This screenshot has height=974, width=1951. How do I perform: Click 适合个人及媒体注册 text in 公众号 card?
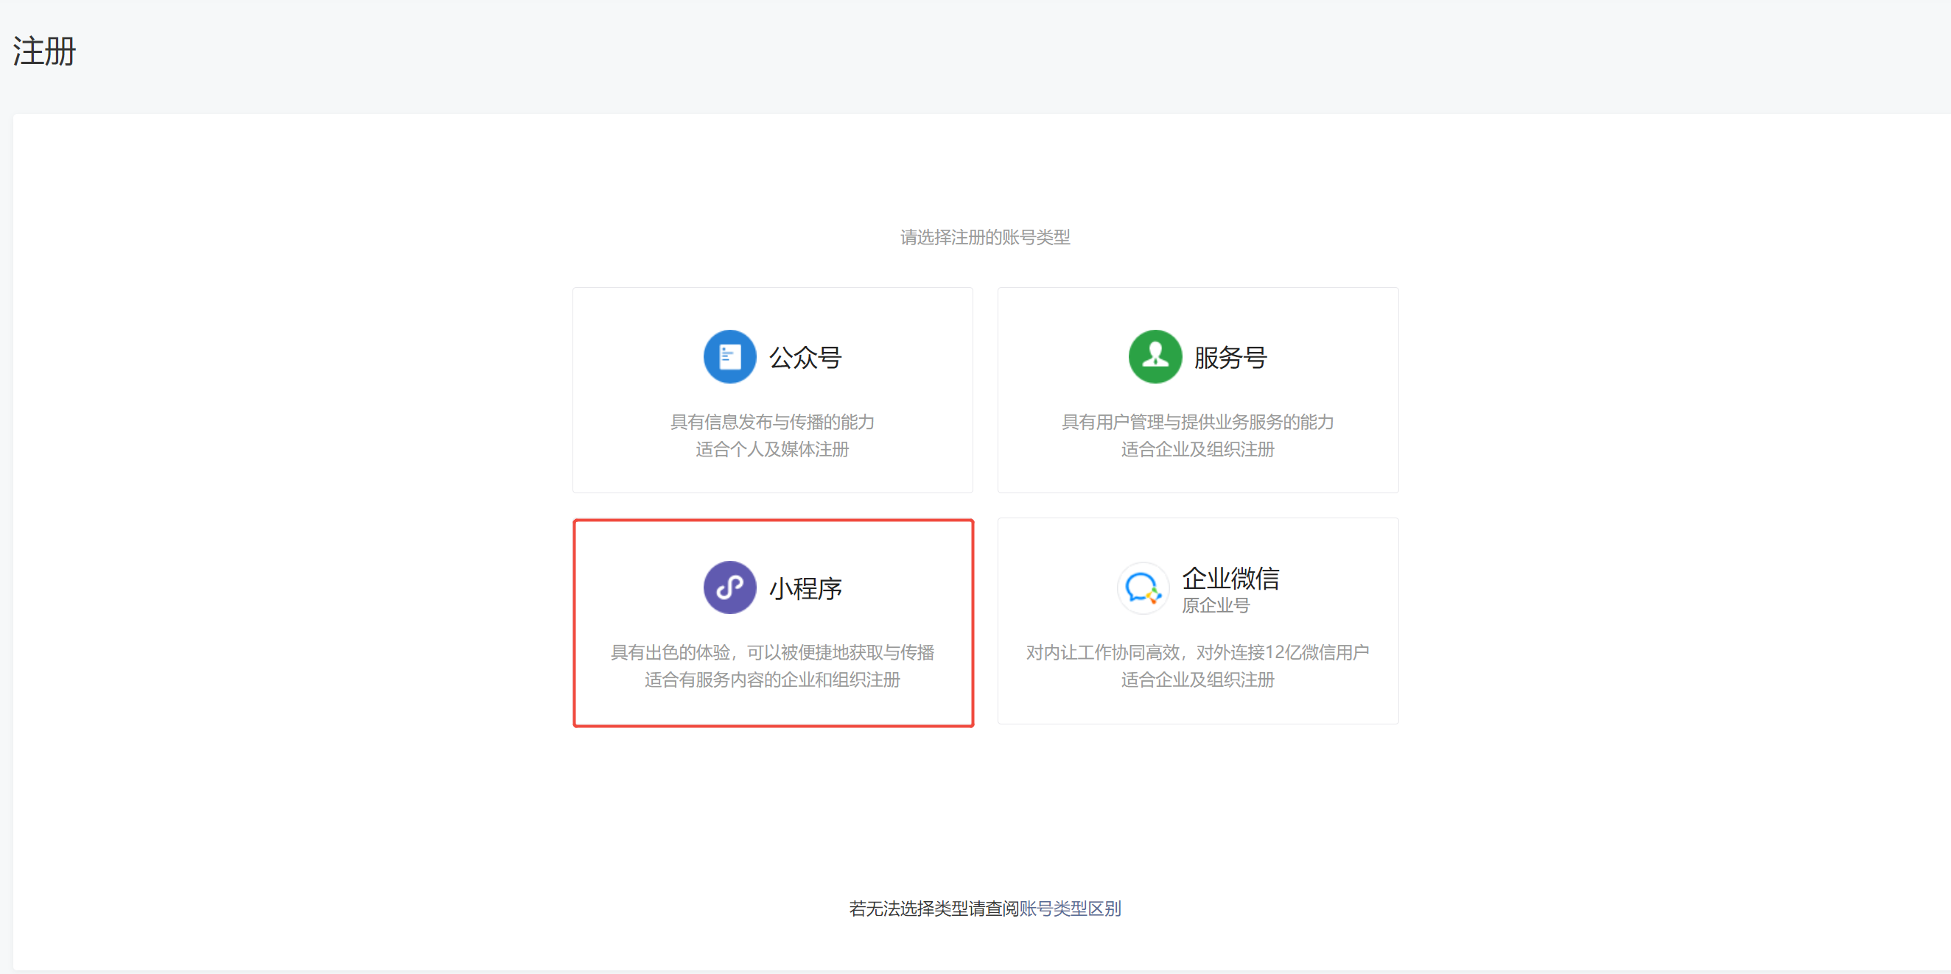coord(771,450)
